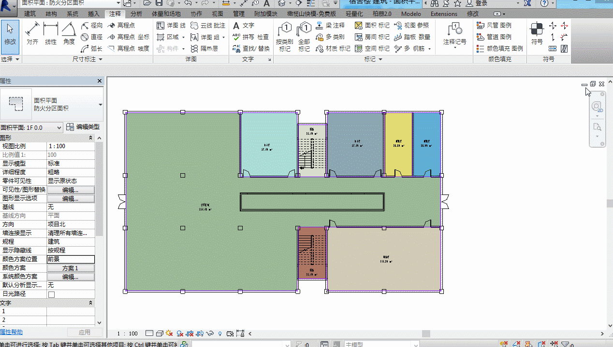Collapse the 文字 properties section
The image size is (613, 347).
90,303
